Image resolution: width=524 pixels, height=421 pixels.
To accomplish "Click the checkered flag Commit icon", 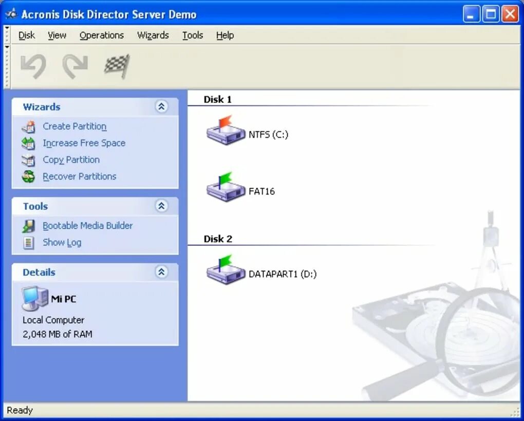I will [117, 66].
